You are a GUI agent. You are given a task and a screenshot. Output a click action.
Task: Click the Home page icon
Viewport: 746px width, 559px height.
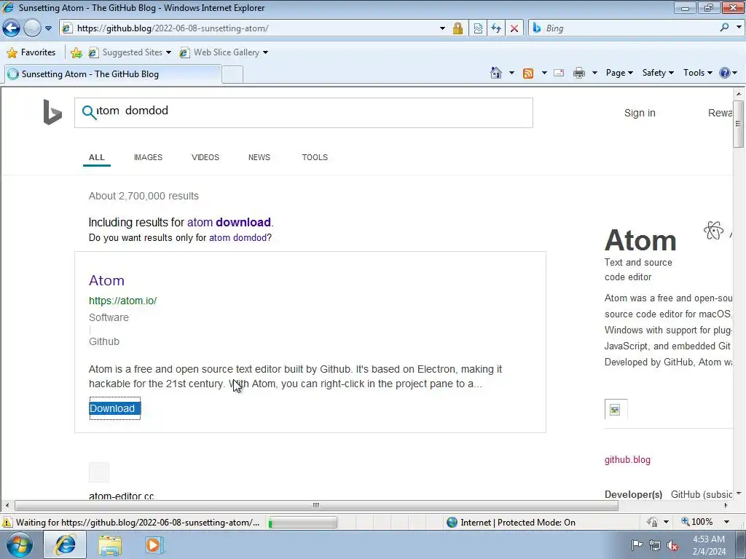coord(495,73)
